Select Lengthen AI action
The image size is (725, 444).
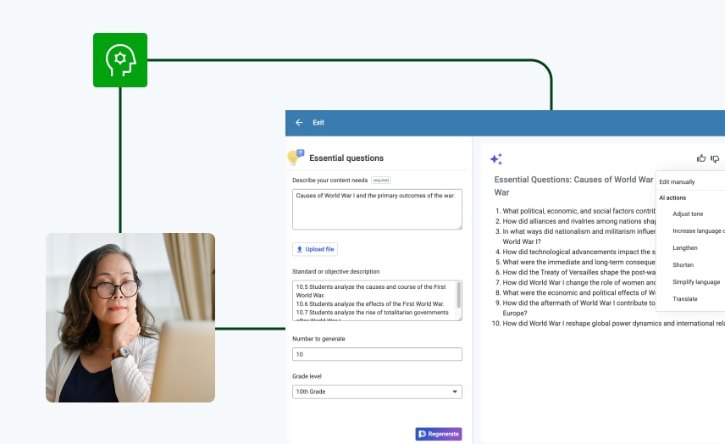[x=685, y=248]
